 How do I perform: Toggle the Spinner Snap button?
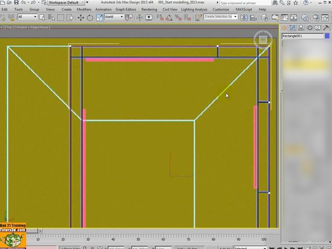188,18
